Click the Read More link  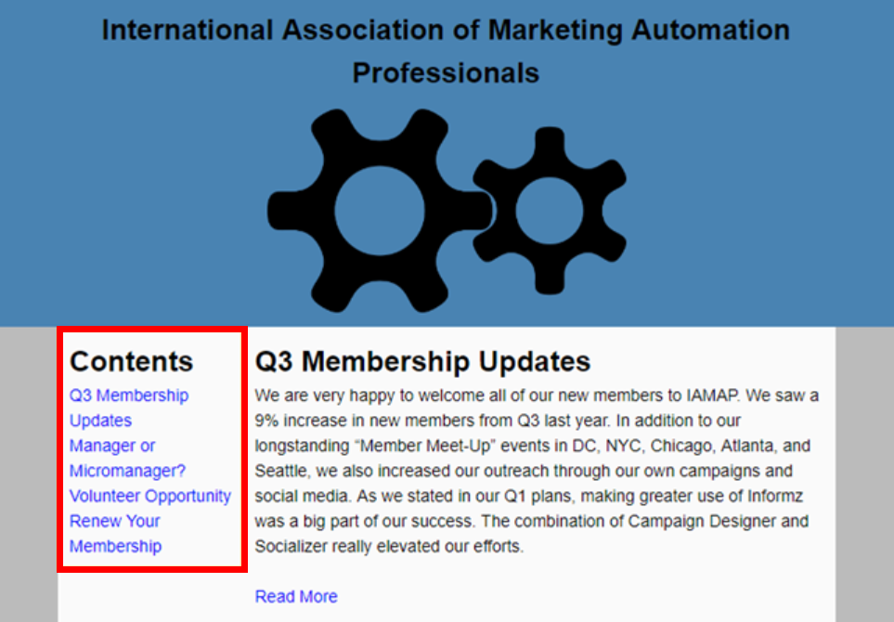296,596
